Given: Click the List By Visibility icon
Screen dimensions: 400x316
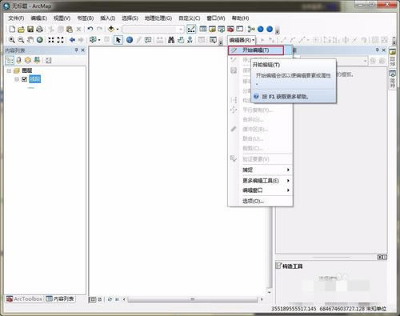Looking at the screenshot, I should (x=28, y=60).
